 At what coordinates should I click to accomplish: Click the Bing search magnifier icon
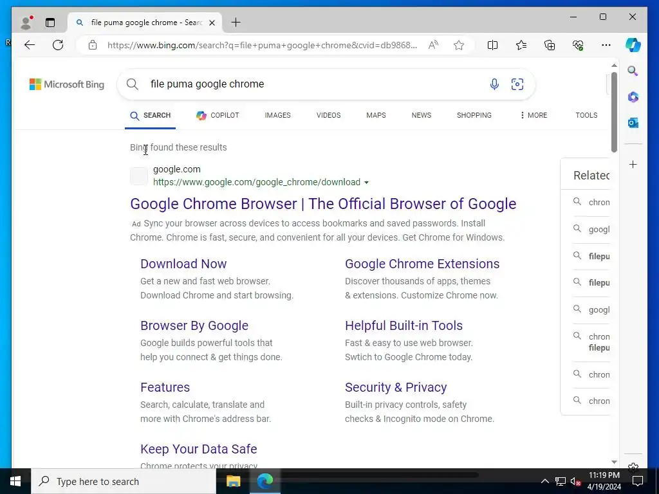click(133, 84)
